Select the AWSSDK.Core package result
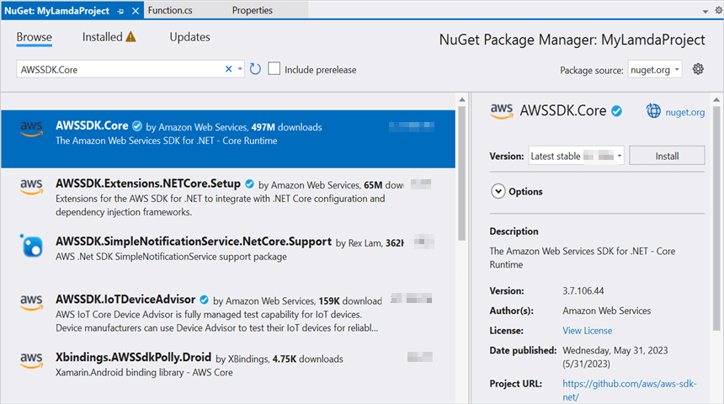Image resolution: width=724 pixels, height=404 pixels. click(x=228, y=139)
